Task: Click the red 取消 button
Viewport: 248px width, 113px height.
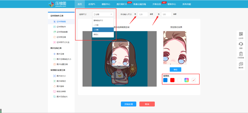Action: point(147,104)
